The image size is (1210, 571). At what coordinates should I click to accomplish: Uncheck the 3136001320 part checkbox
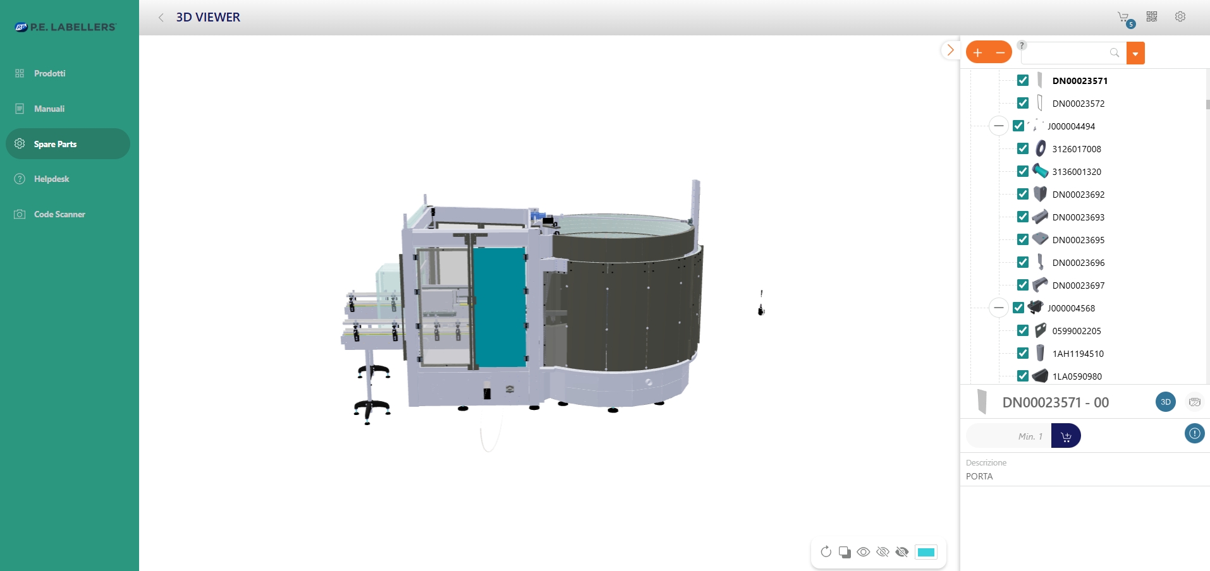1023,171
